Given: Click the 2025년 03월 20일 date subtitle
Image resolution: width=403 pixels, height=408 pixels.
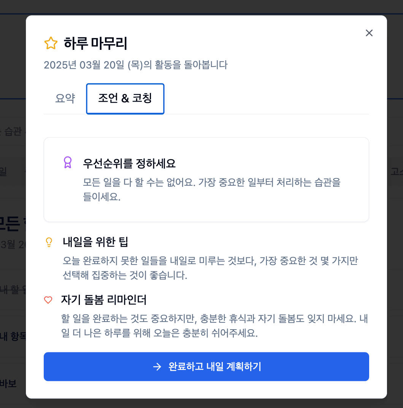Looking at the screenshot, I should (136, 65).
